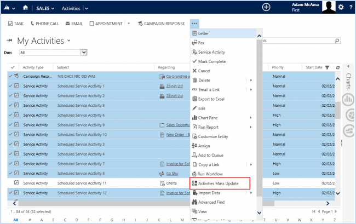Deselect Scheduled Service Acctivity 1 row checkmark

(x=10, y=86)
